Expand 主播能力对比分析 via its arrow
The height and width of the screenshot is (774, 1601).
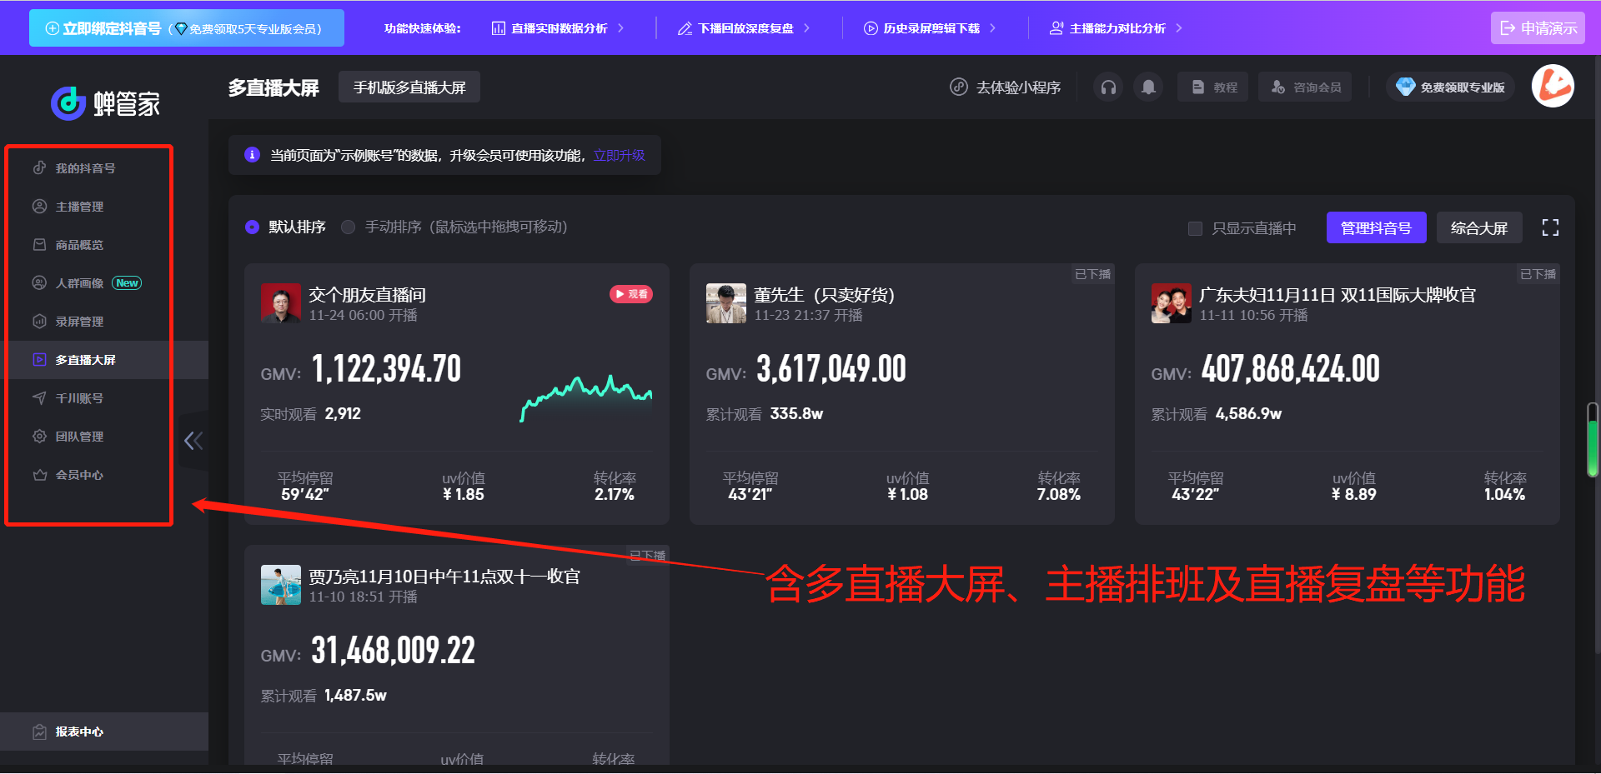(1179, 27)
